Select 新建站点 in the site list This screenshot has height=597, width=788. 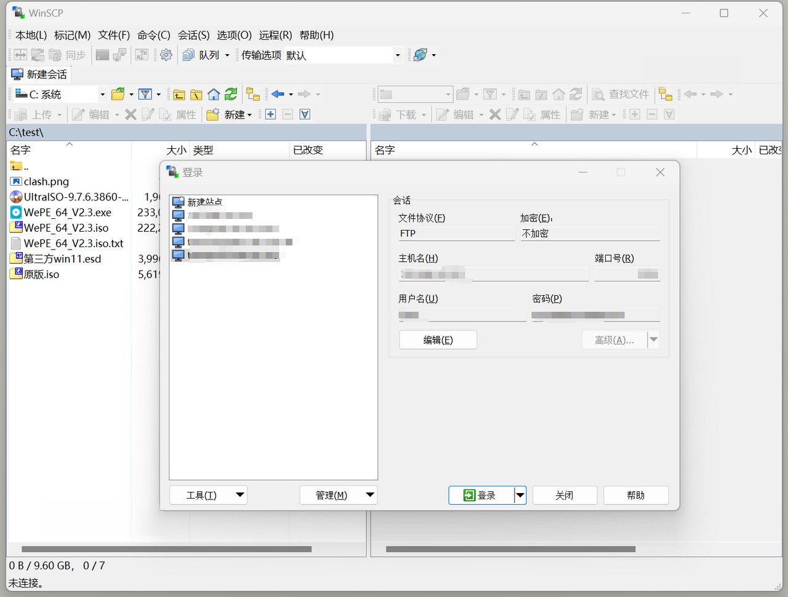pyautogui.click(x=204, y=202)
